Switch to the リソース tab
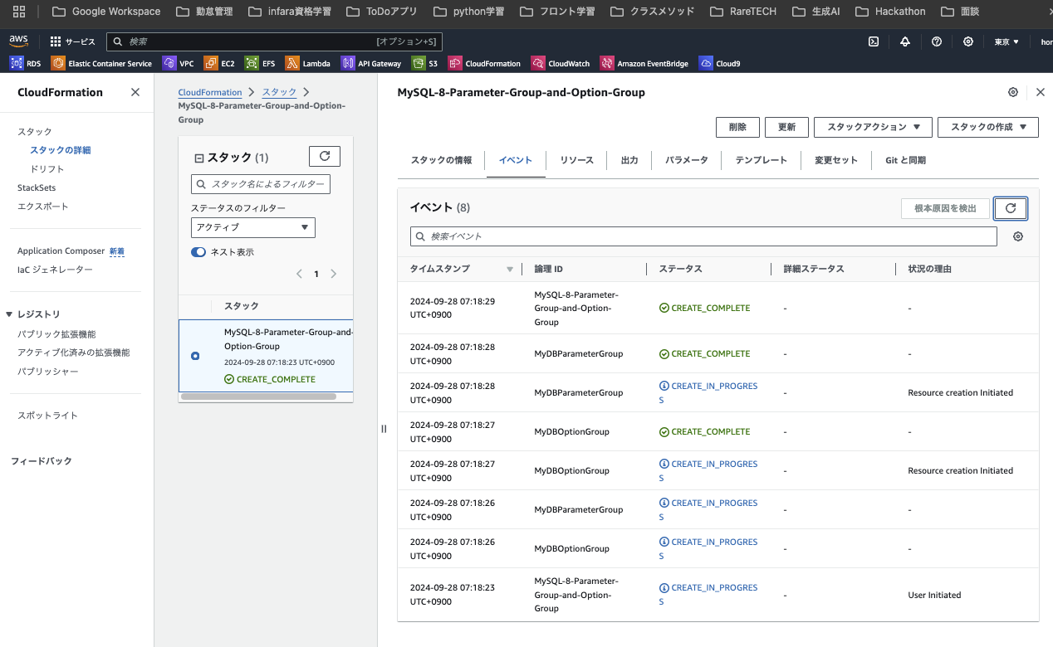This screenshot has width=1053, height=647. click(x=575, y=159)
